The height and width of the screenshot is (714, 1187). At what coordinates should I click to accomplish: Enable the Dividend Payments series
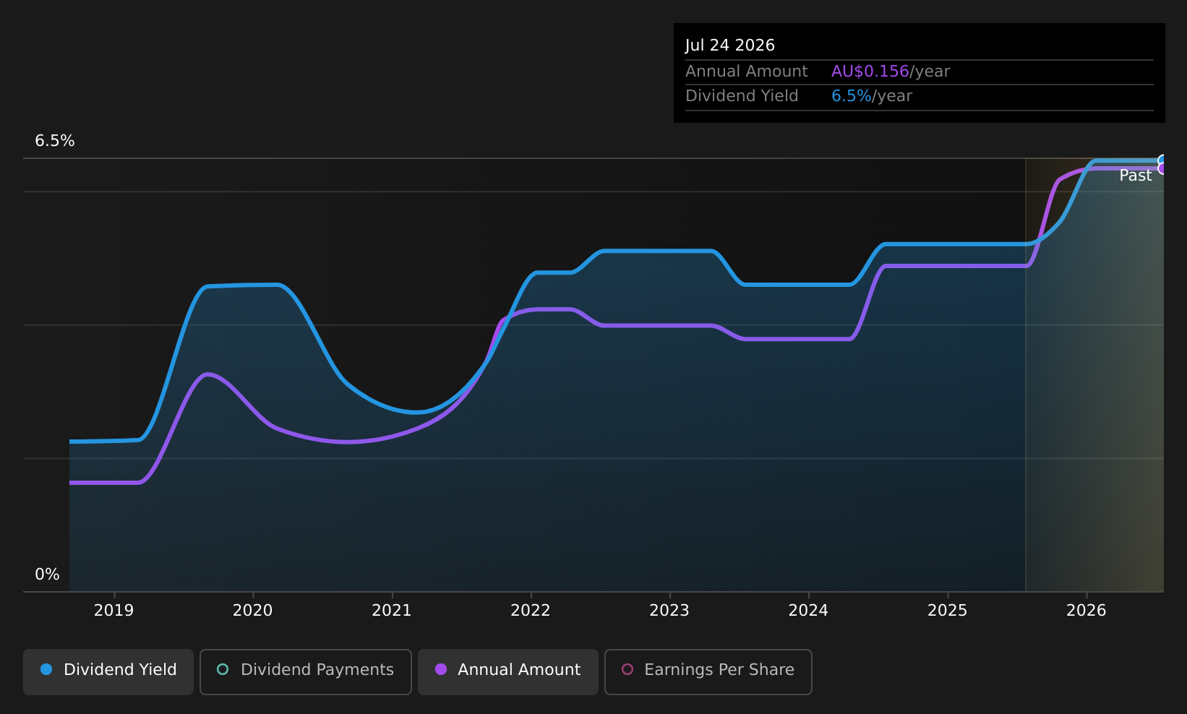click(x=306, y=671)
